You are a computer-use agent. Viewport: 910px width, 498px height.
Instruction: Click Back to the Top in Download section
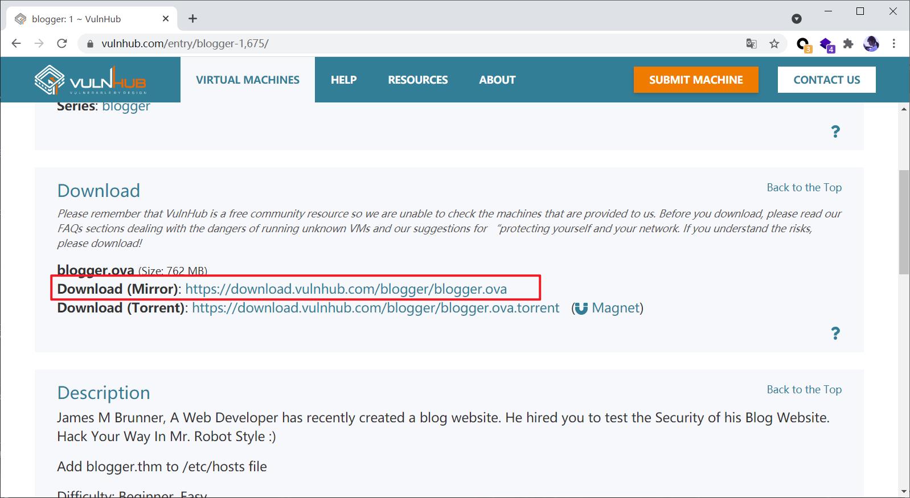click(x=804, y=187)
